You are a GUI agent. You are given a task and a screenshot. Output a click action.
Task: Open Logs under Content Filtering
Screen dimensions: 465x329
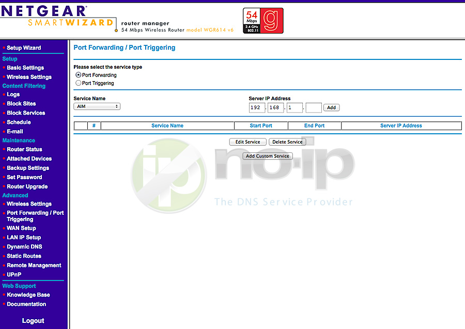(x=13, y=94)
